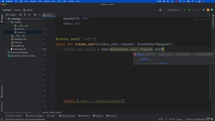Image resolution: width=215 pixels, height=121 pixels.
Task: Click routers breadcrumb in navigation bar
Action: (x=17, y=10)
